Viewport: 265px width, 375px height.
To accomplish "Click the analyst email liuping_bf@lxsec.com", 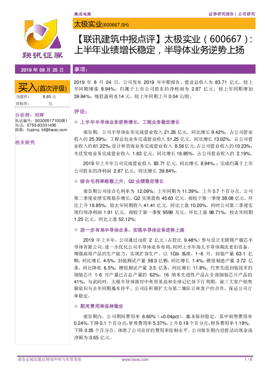I will tap(47, 130).
